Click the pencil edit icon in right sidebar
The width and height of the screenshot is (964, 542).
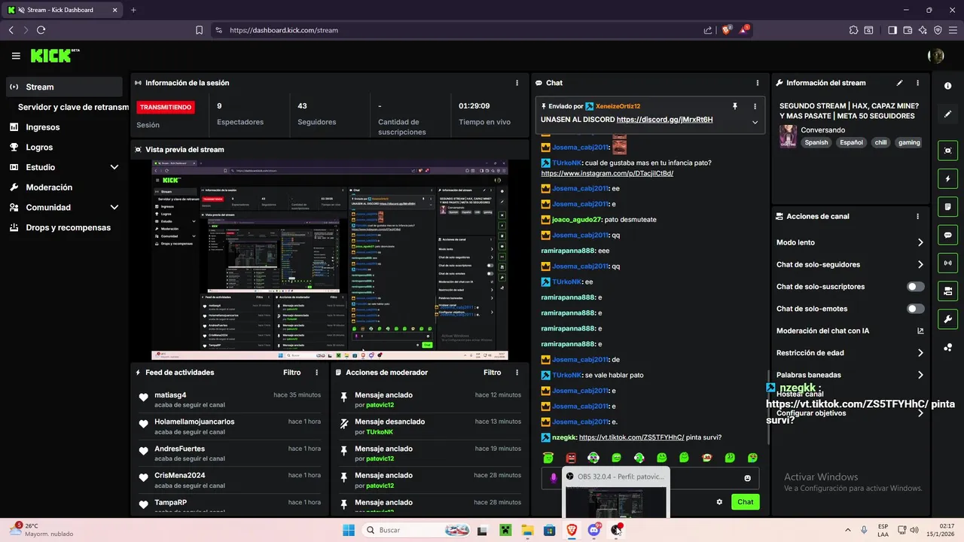947,114
